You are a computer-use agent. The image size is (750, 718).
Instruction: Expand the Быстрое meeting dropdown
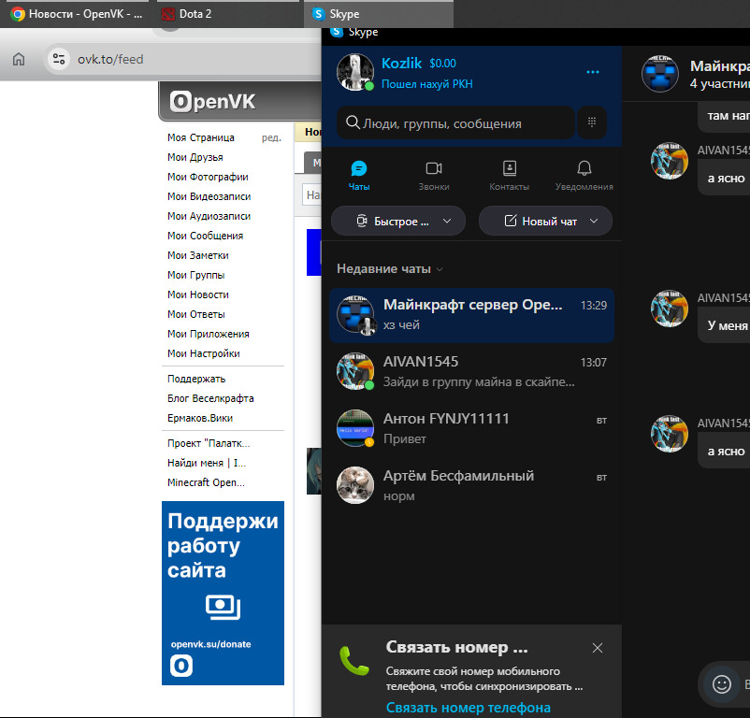(447, 221)
